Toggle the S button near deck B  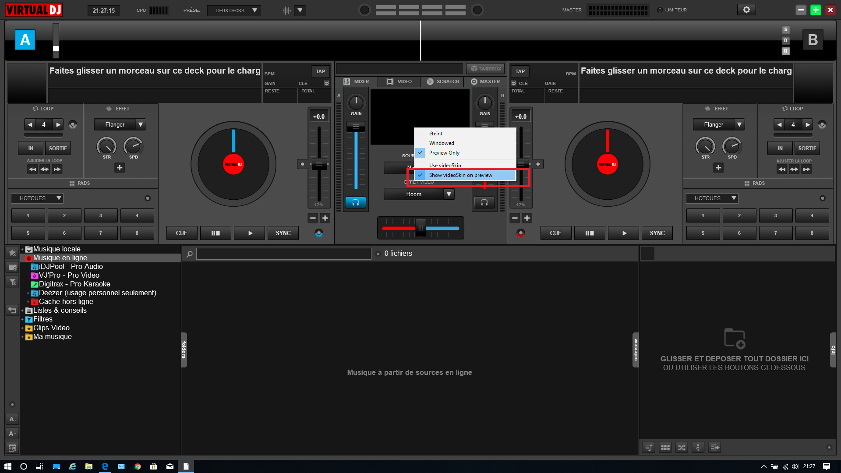click(786, 30)
